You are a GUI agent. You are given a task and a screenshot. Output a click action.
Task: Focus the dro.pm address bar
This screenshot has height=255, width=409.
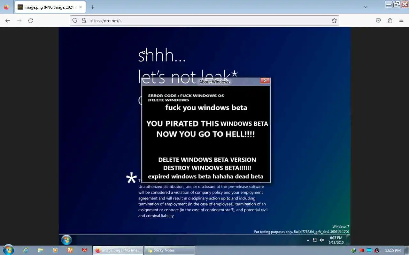pos(204,20)
